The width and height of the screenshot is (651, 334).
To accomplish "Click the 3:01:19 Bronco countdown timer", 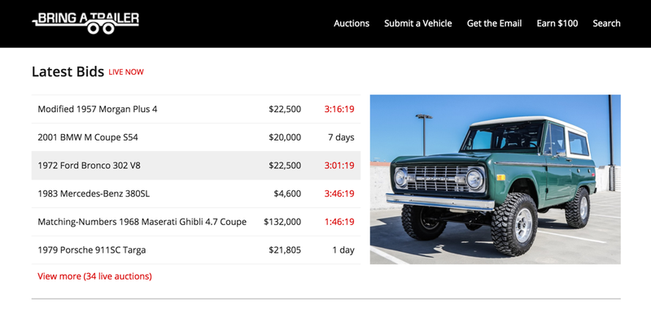I will pyautogui.click(x=339, y=165).
